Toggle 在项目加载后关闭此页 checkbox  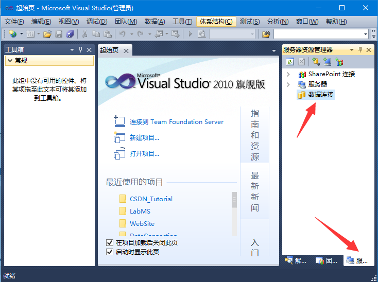[110, 242]
